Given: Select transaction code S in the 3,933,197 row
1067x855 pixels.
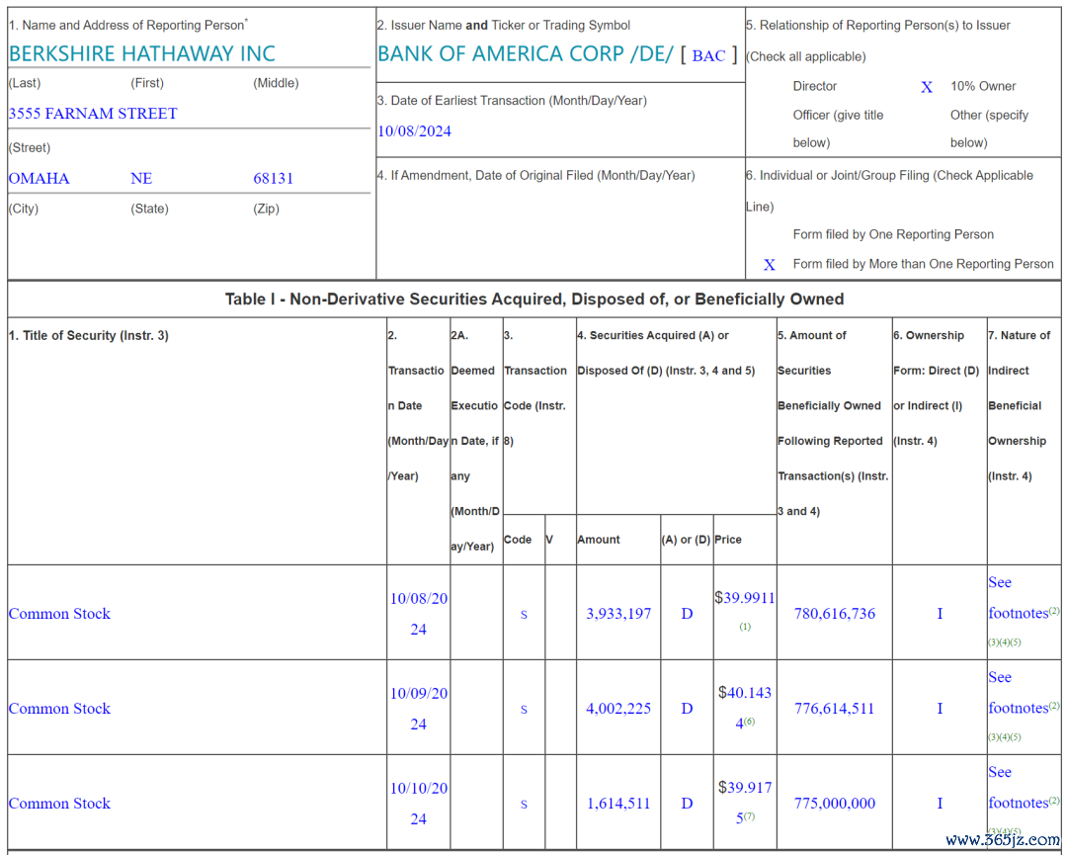Looking at the screenshot, I should (x=524, y=614).
